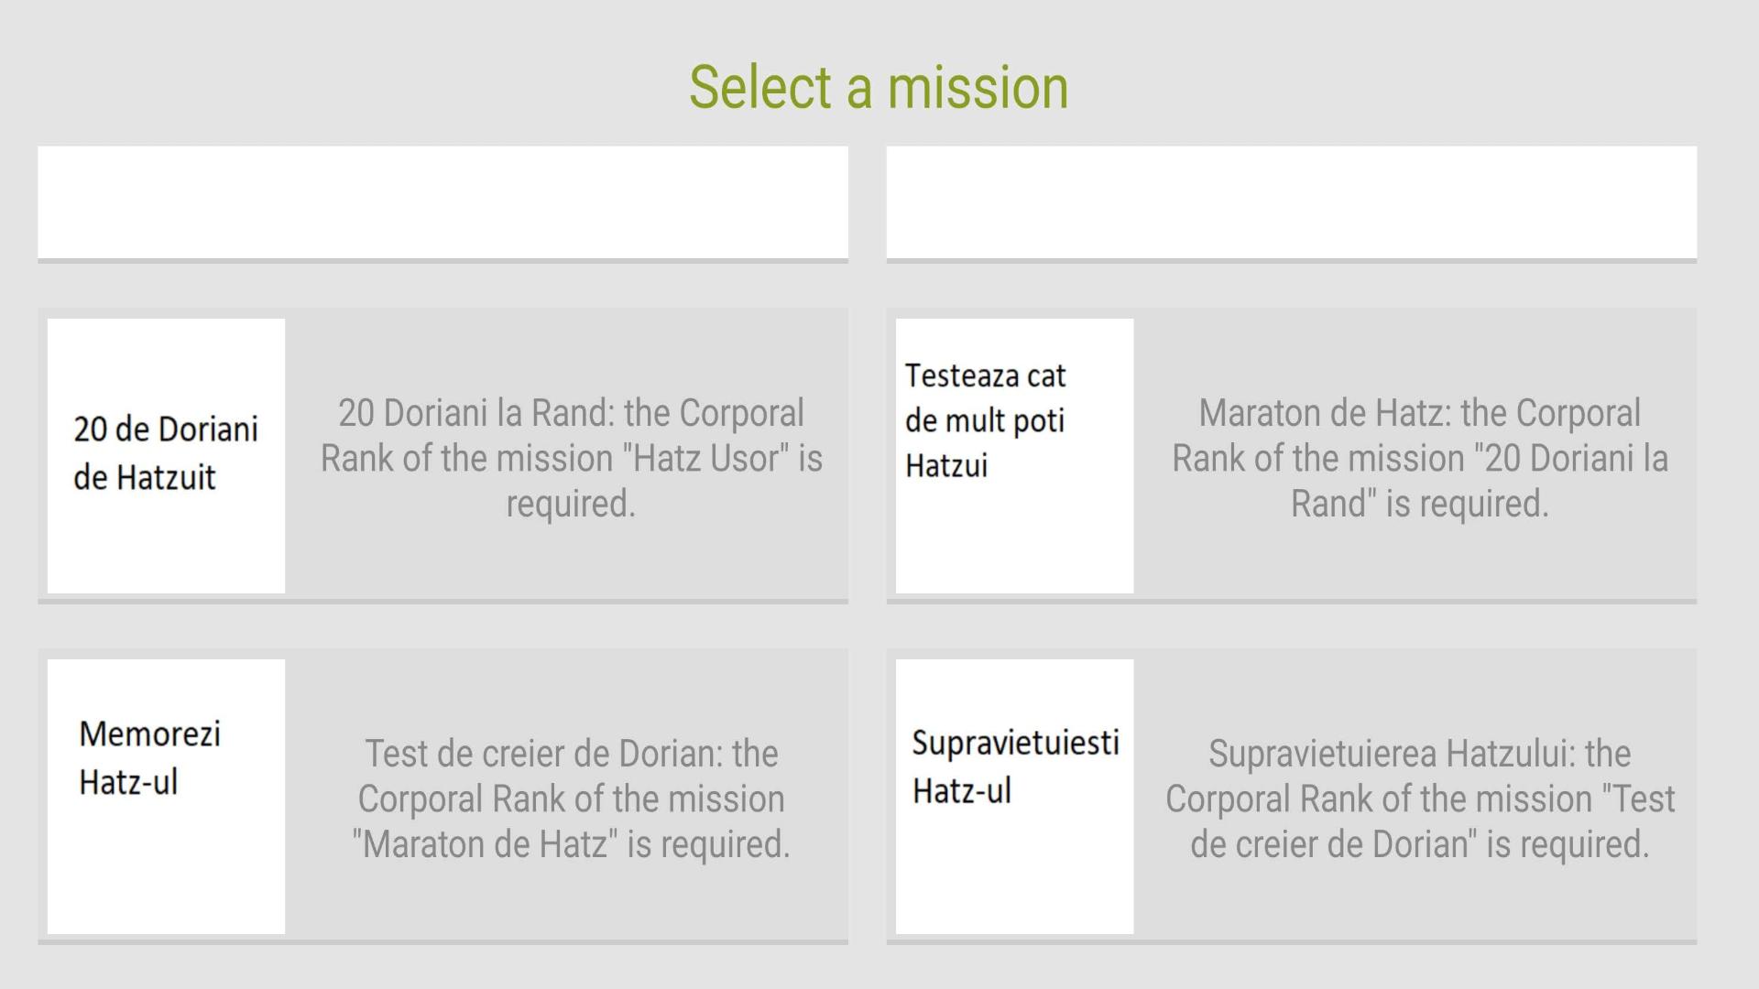Click "Corporal Rank of the mission" in Test de creier card
Image resolution: width=1759 pixels, height=989 pixels.
click(x=571, y=799)
